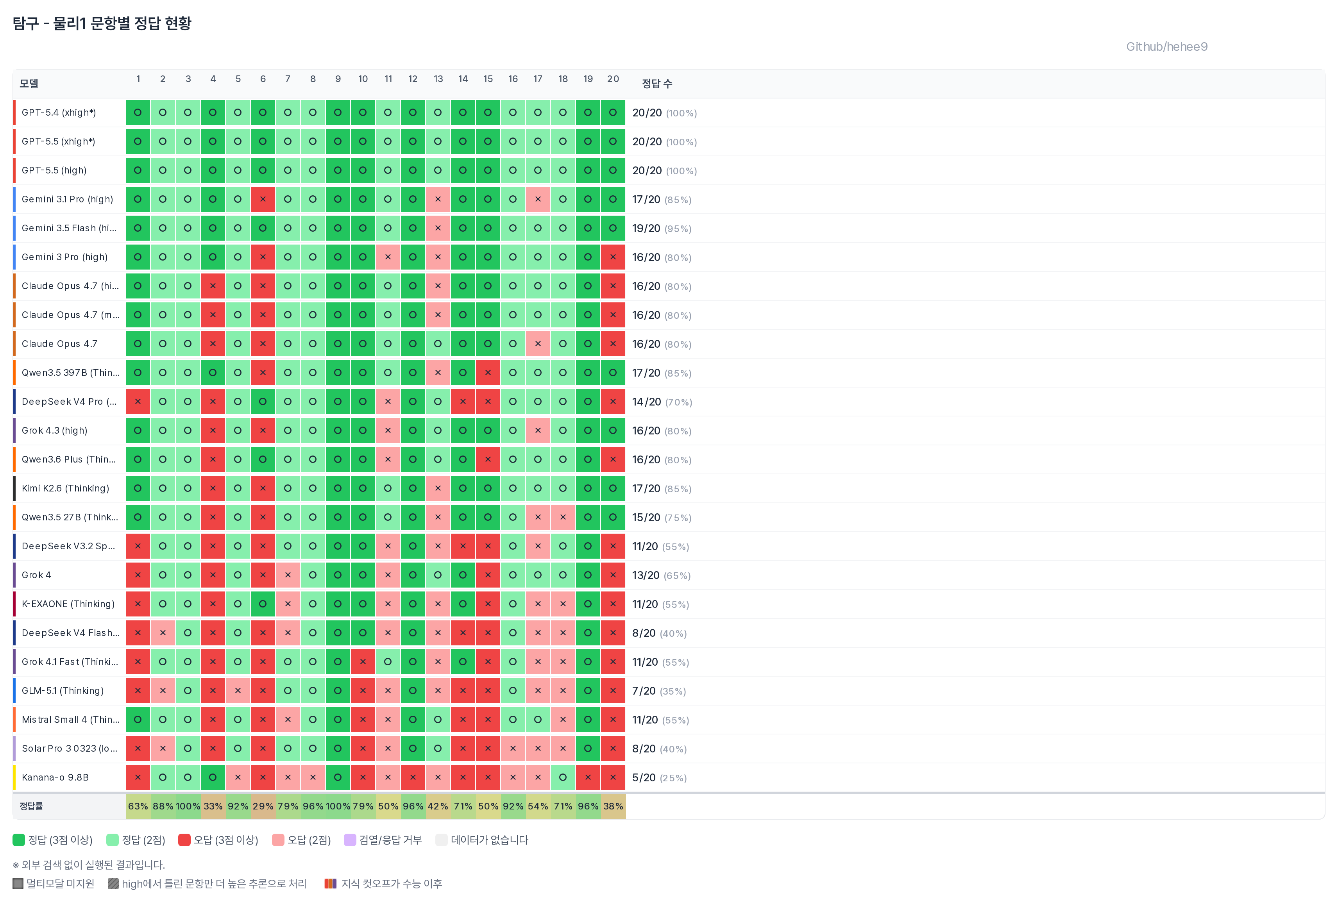Click the light green 정답 (2점) legend swatch
The width and height of the screenshot is (1338, 904).
[112, 840]
